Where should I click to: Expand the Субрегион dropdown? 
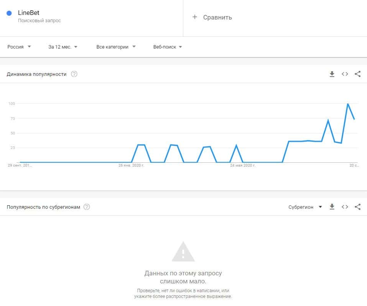point(305,207)
